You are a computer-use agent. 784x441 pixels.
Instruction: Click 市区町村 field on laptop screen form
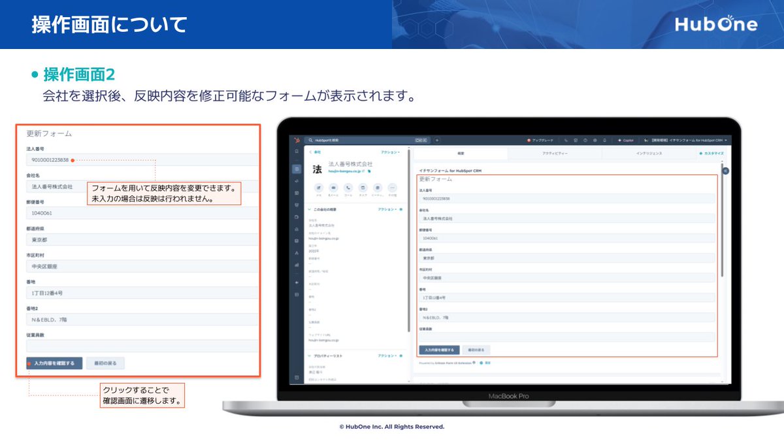pos(566,278)
